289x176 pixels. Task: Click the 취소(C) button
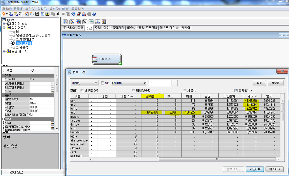point(275,169)
